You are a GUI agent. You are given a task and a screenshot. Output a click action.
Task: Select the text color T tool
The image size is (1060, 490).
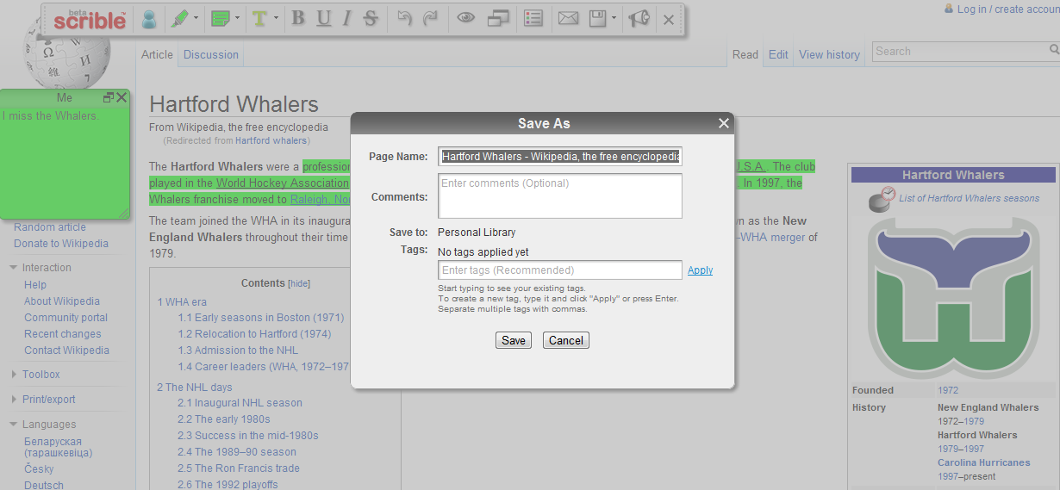[260, 18]
